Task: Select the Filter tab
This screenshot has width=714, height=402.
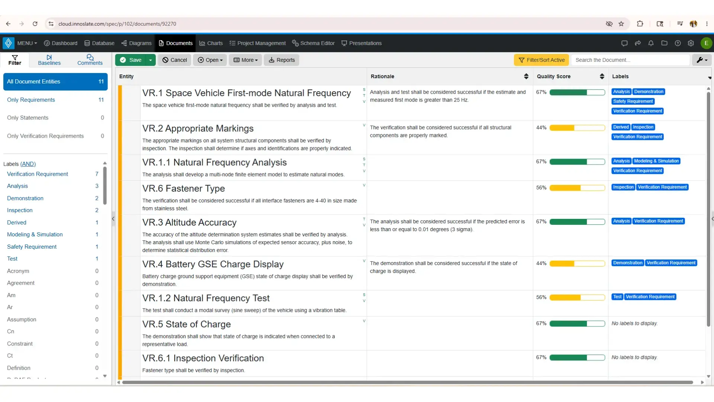Action: point(15,60)
